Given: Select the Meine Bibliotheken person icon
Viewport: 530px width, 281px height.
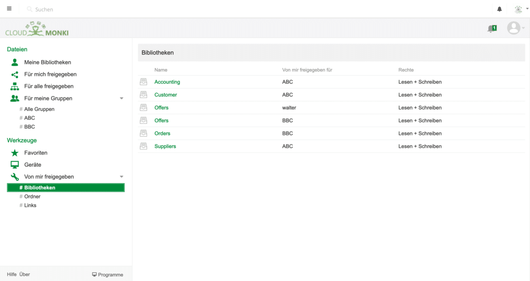Looking at the screenshot, I should pyautogui.click(x=14, y=62).
